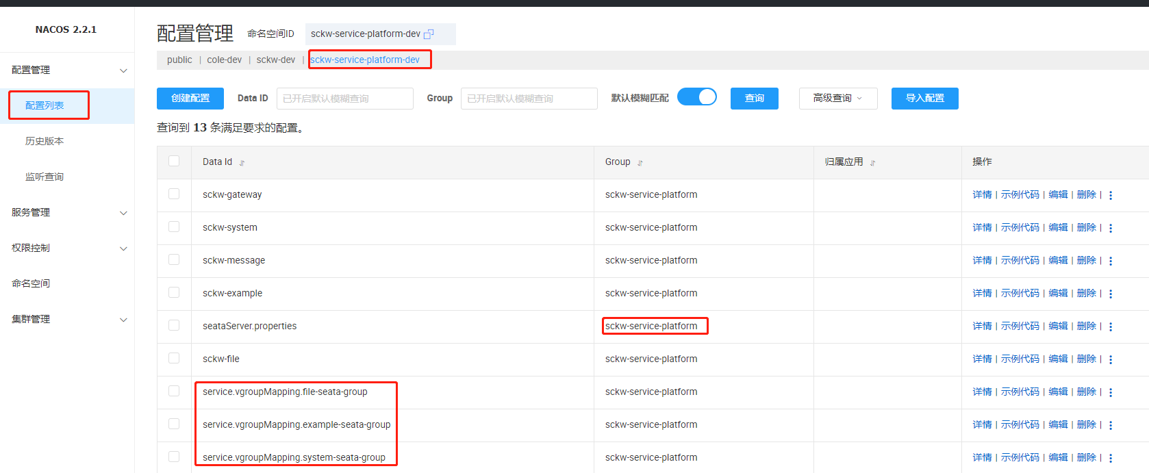
Task: Click 编辑 link for sckw-example
Action: 1058,293
